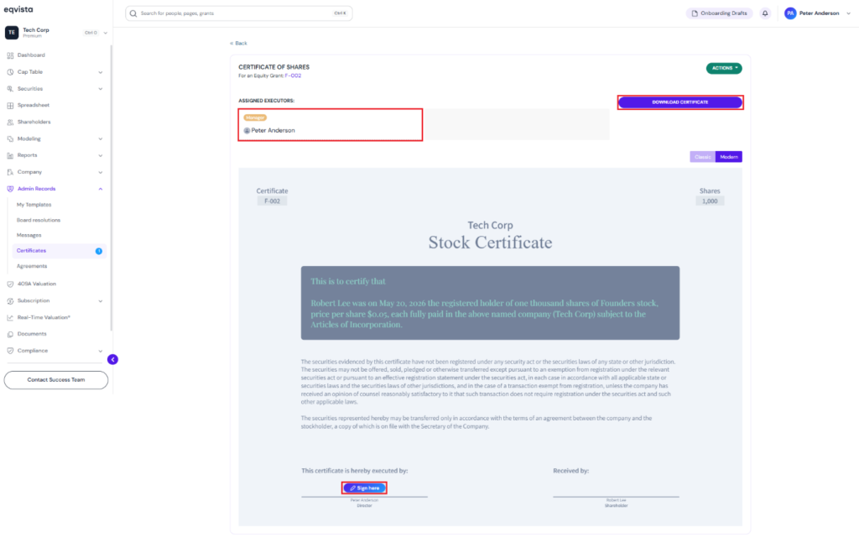
Task: Open Spreadsheet section
Action: [34, 105]
